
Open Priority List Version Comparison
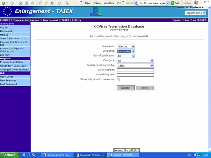coord(15,50)
